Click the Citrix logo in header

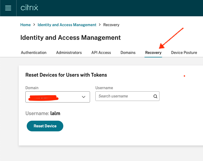pyautogui.click(x=29, y=8)
